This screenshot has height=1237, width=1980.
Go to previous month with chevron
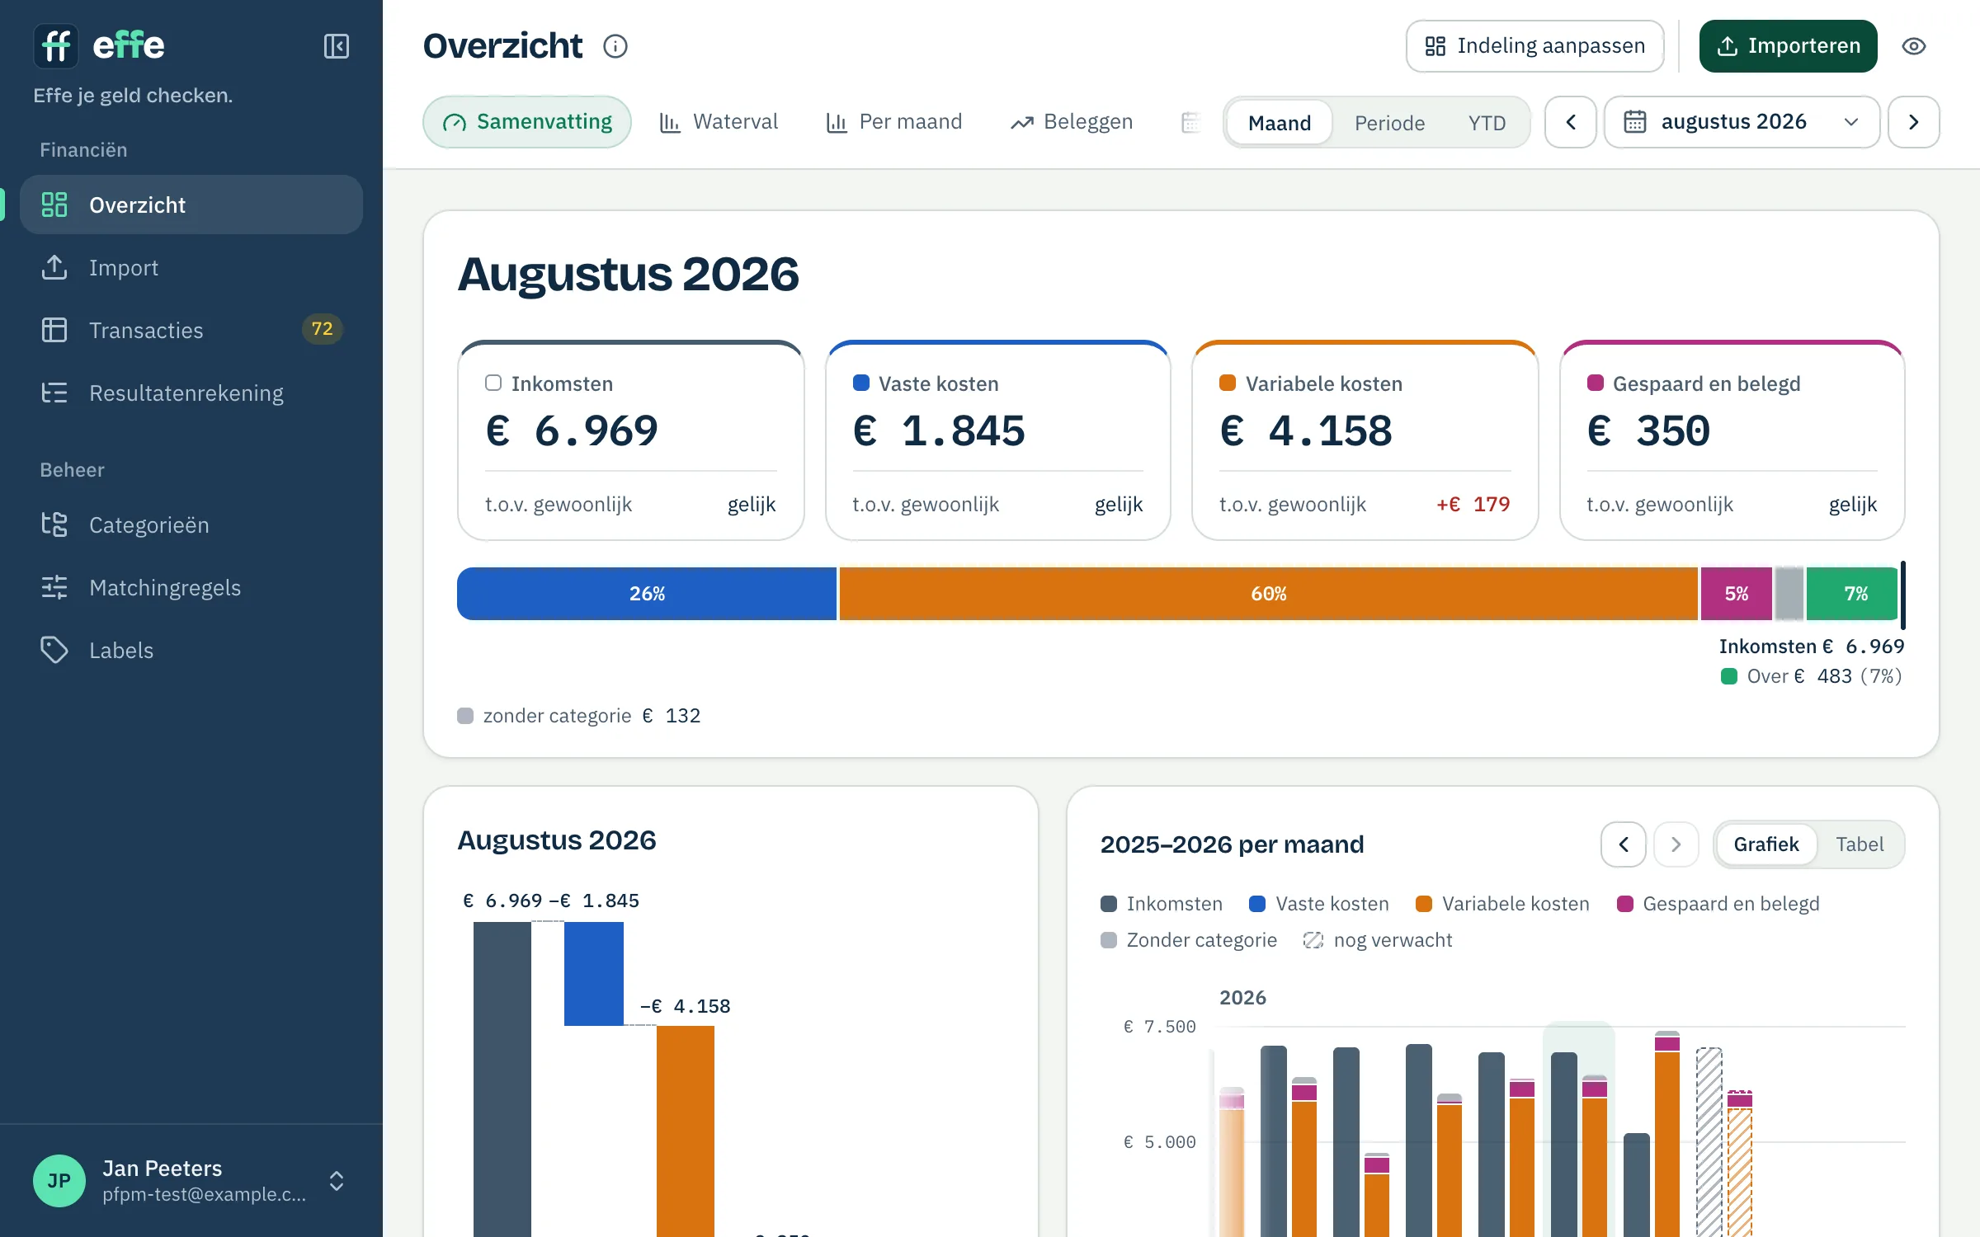pos(1571,122)
